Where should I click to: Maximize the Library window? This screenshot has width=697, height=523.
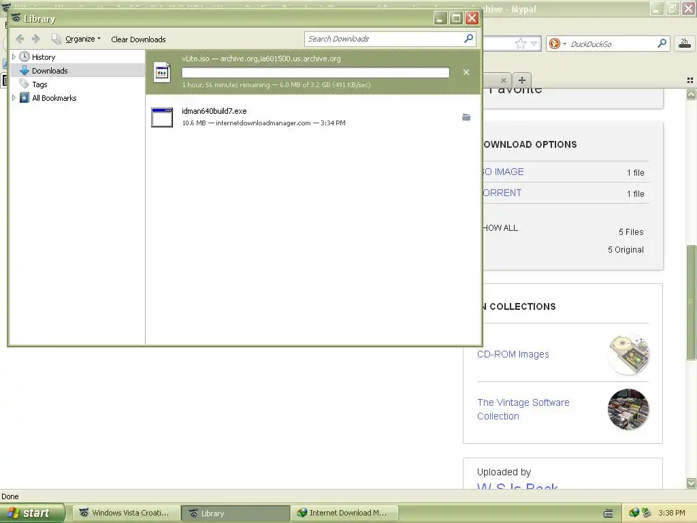click(x=456, y=18)
